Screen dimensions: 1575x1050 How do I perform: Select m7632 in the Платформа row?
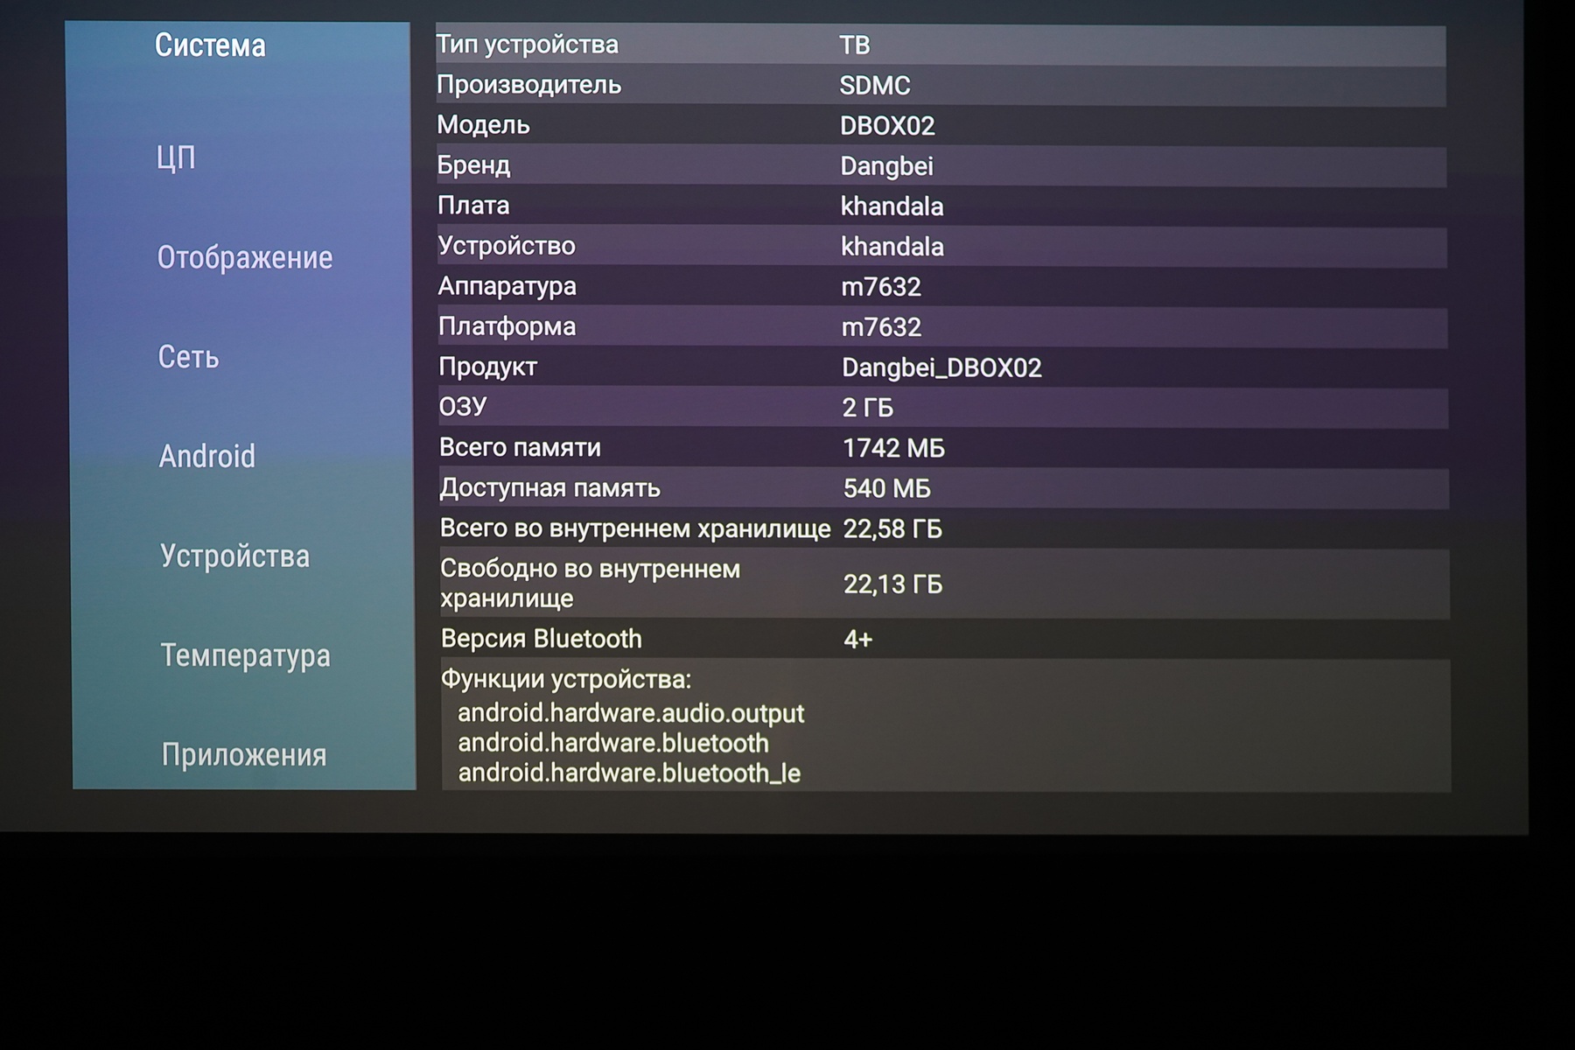point(881,327)
